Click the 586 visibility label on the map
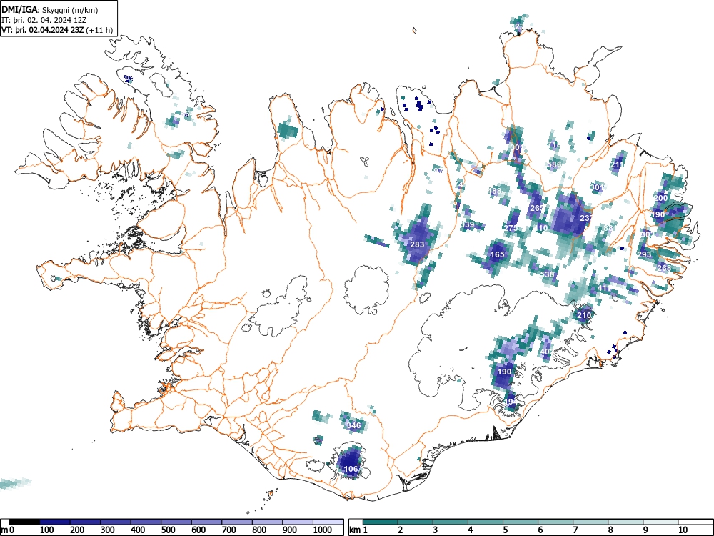Image resolution: width=714 pixels, height=536 pixels. click(555, 164)
